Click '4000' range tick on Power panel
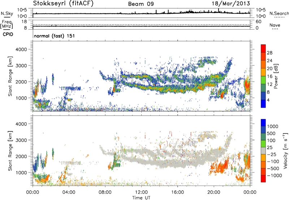 pos(21,49)
